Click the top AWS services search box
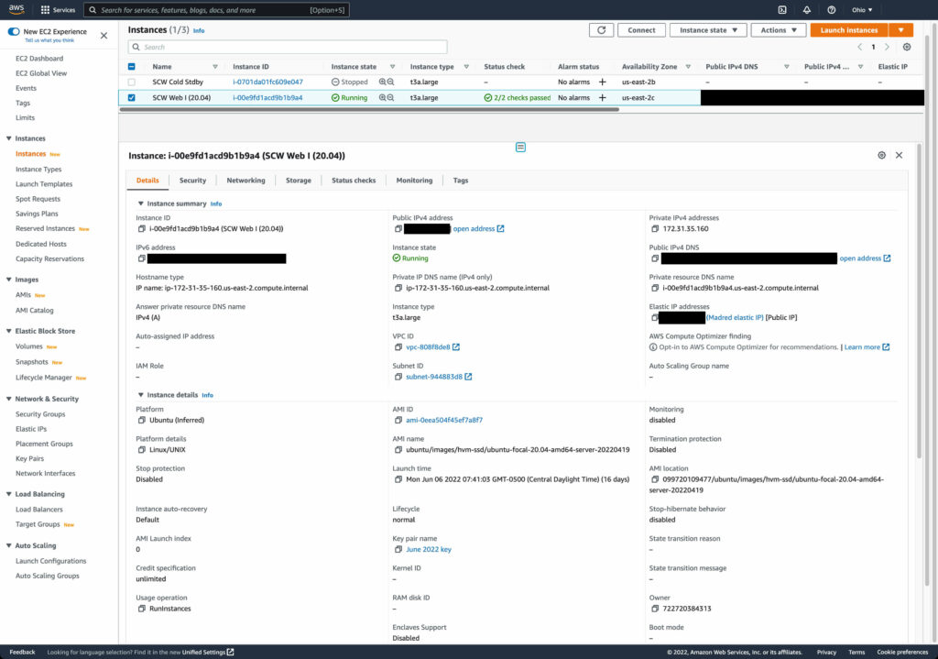This screenshot has width=938, height=659. [216, 9]
